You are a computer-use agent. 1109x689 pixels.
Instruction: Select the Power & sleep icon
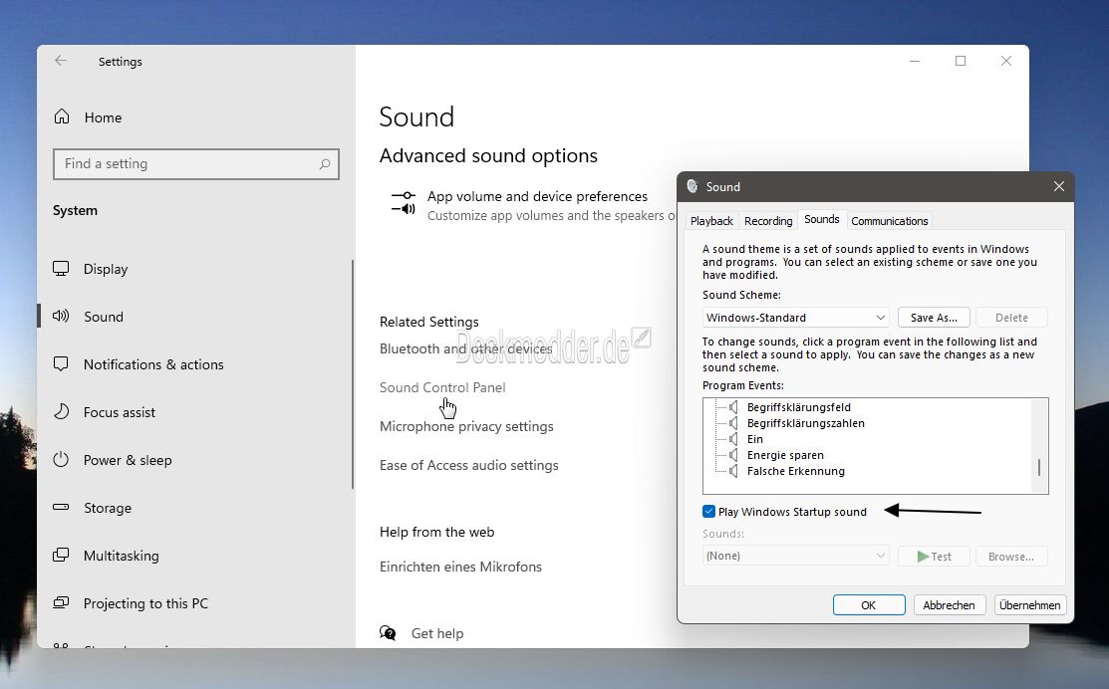pyautogui.click(x=62, y=459)
